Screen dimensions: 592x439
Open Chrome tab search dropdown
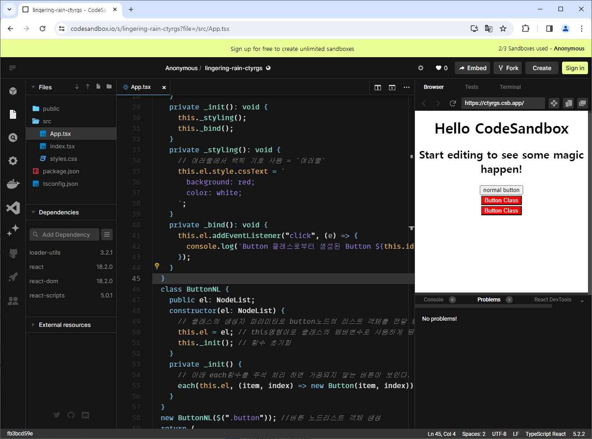(9, 9)
